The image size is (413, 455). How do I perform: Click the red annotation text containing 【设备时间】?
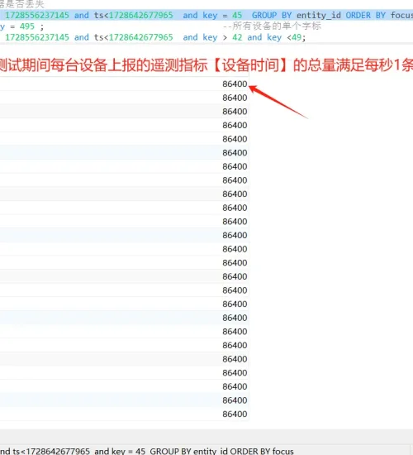pyautogui.click(x=206, y=65)
